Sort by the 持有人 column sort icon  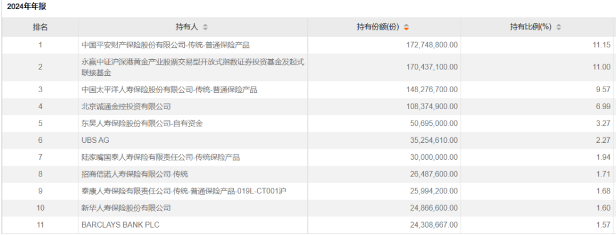tap(205, 27)
